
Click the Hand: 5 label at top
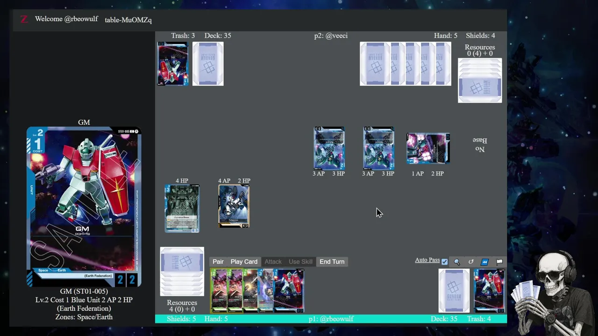click(x=446, y=35)
